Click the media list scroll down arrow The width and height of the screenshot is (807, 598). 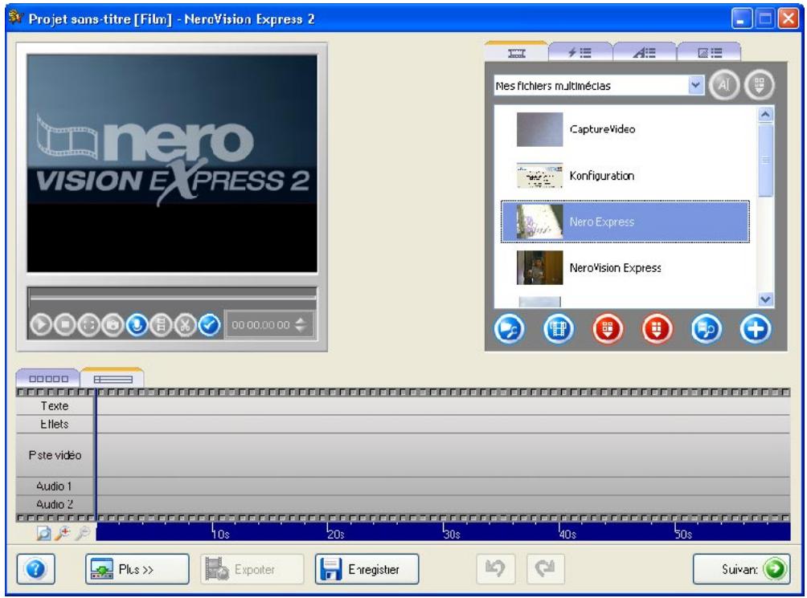[765, 299]
